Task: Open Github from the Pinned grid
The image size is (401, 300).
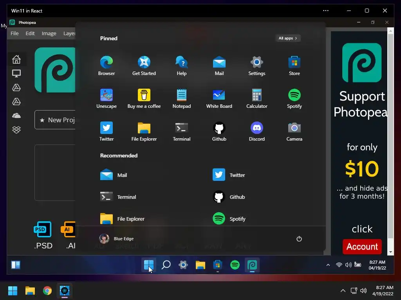Action: point(219,131)
